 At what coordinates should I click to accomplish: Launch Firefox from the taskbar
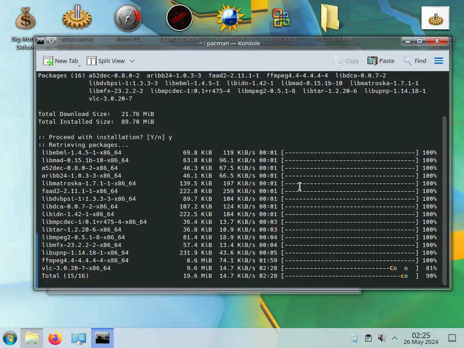[55, 338]
